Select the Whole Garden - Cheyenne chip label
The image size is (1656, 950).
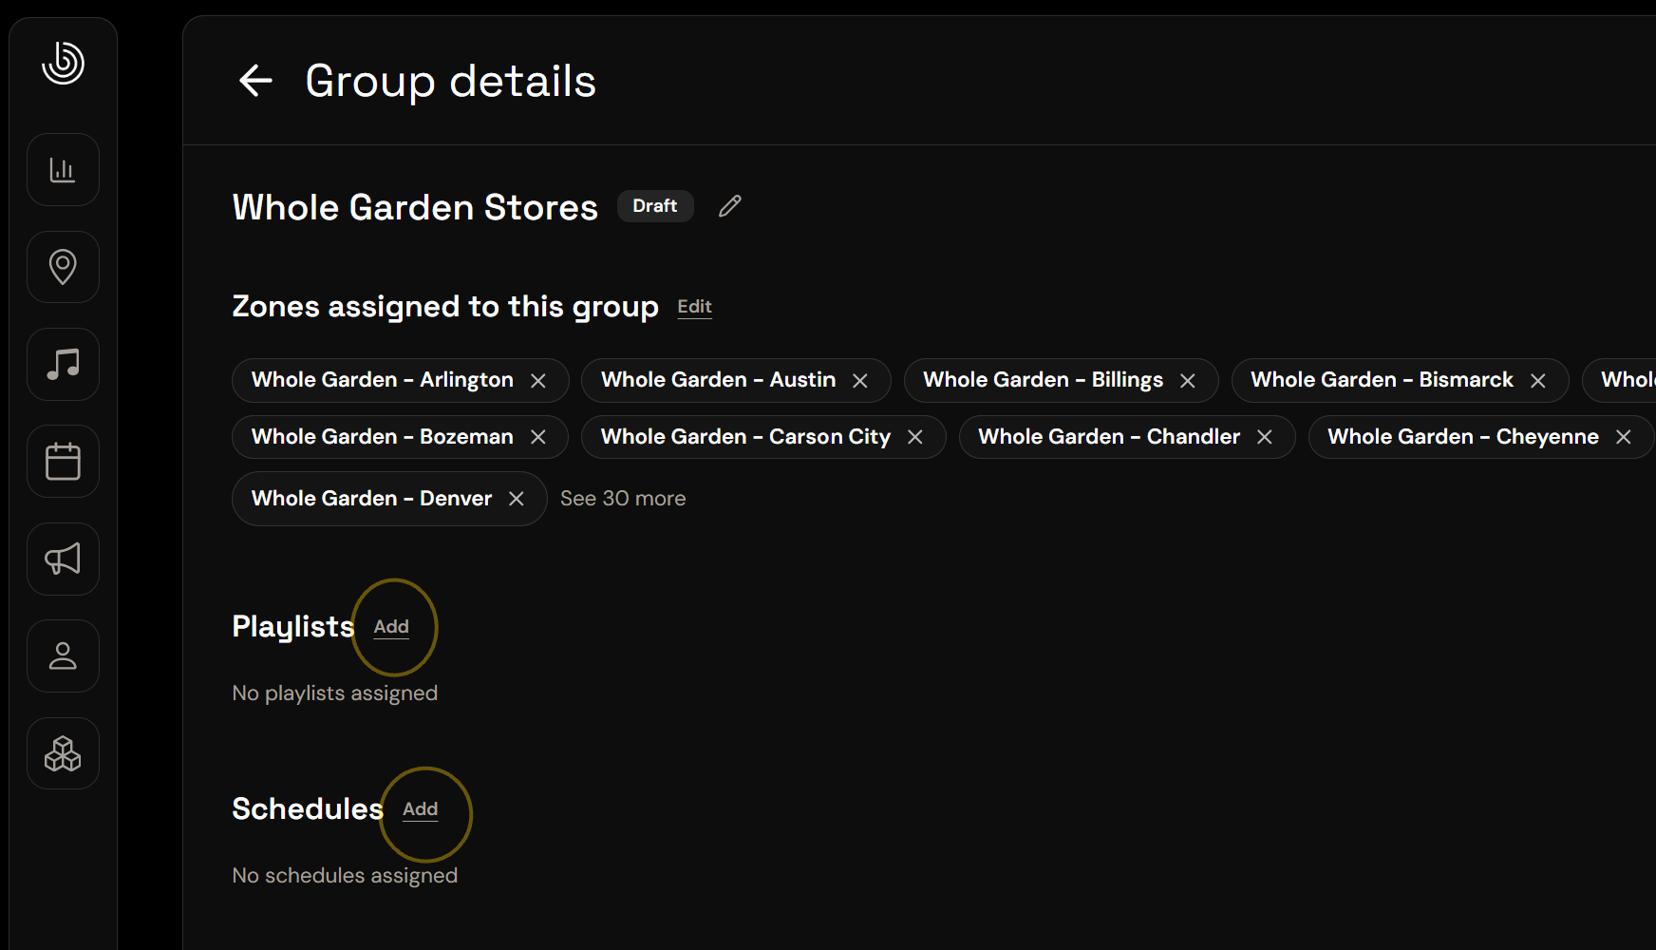coord(1463,437)
